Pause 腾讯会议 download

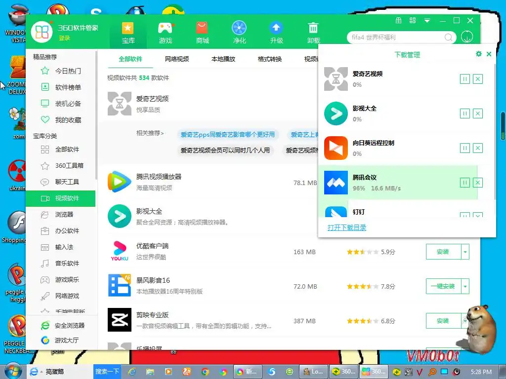coord(464,183)
